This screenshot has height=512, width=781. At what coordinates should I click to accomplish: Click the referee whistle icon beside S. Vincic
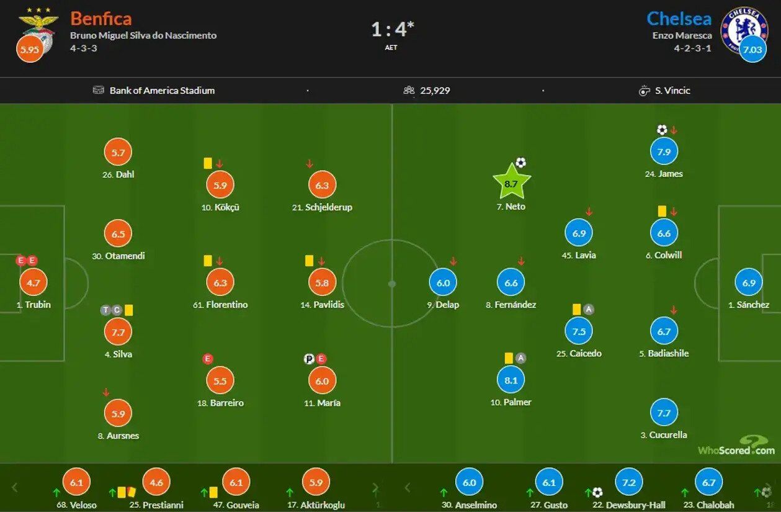click(x=645, y=91)
